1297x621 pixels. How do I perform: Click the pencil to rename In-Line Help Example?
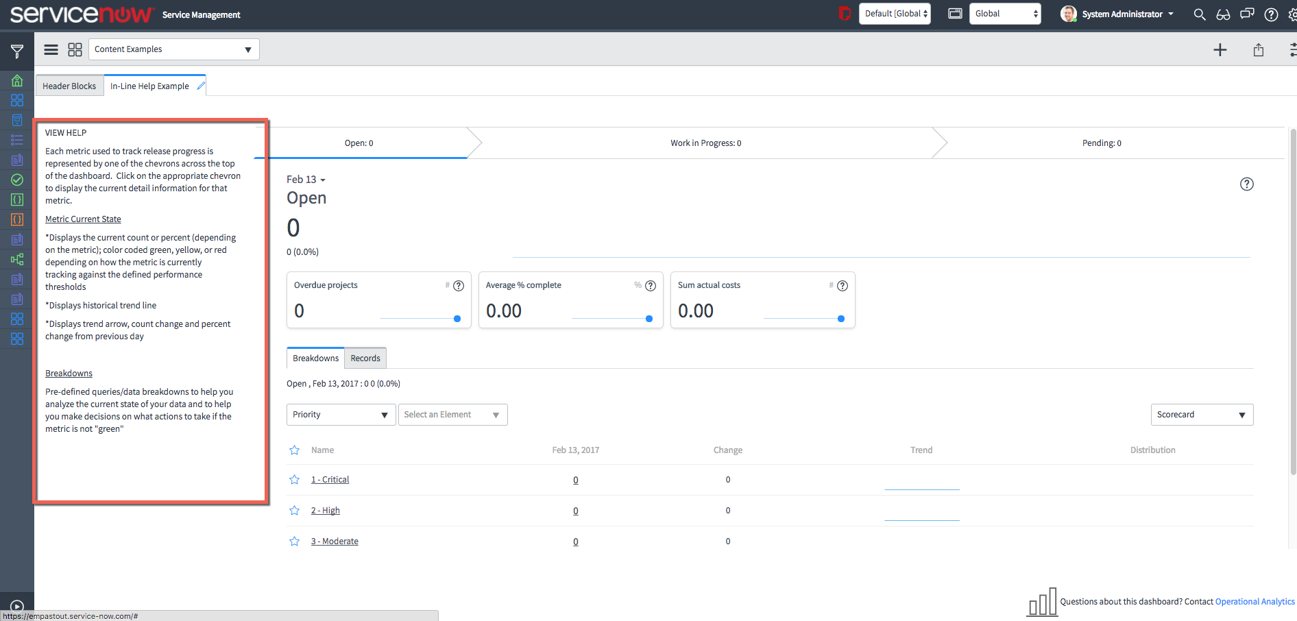click(199, 85)
